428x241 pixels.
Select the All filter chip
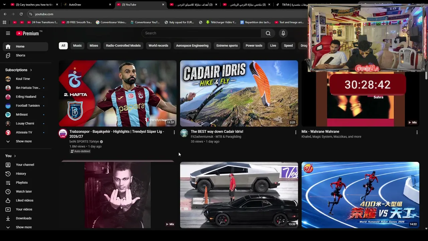click(x=63, y=46)
